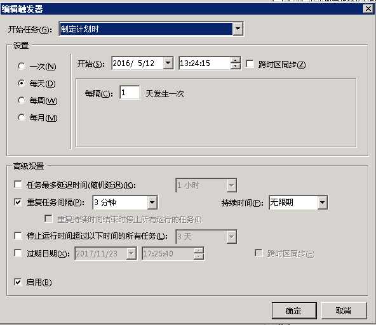
Task: Decrease start time with down spinner arrow
Action: 236,66
